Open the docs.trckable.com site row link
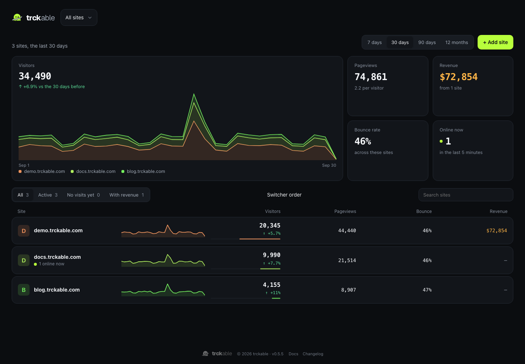This screenshot has height=364, width=525. [x=57, y=257]
